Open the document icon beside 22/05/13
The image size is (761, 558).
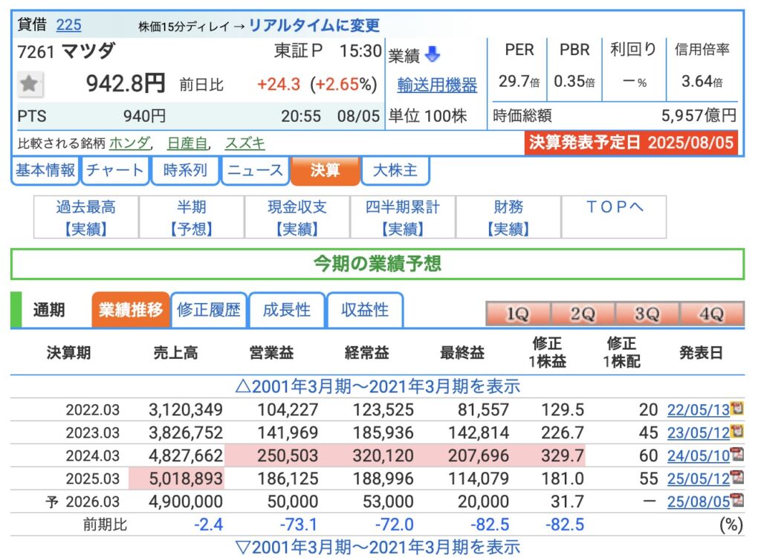737,408
